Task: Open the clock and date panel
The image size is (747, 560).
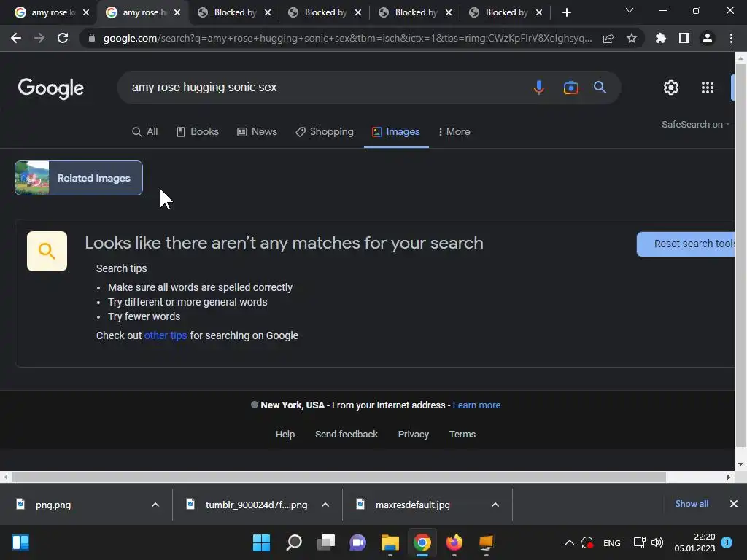Action: click(x=694, y=542)
